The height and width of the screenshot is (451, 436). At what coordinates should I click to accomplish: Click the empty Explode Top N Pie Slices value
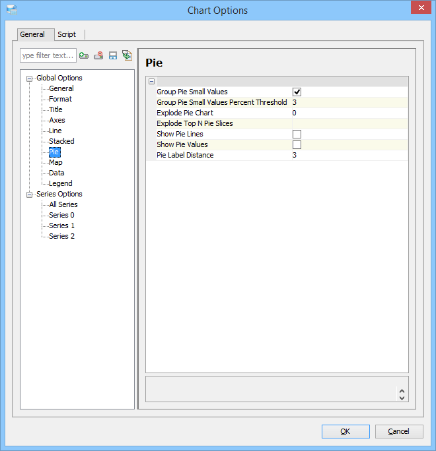tap(350, 124)
